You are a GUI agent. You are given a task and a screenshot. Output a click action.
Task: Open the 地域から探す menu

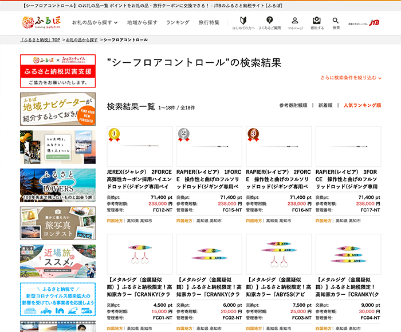[142, 22]
